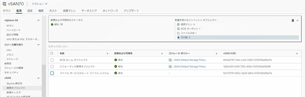Open ストレージの概要 in the sidebar
Image resolution: width=305 pixels, height=97 pixels.
[x=14, y=68]
